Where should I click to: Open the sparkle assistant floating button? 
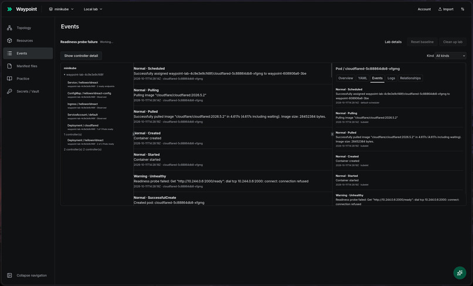click(x=460, y=273)
